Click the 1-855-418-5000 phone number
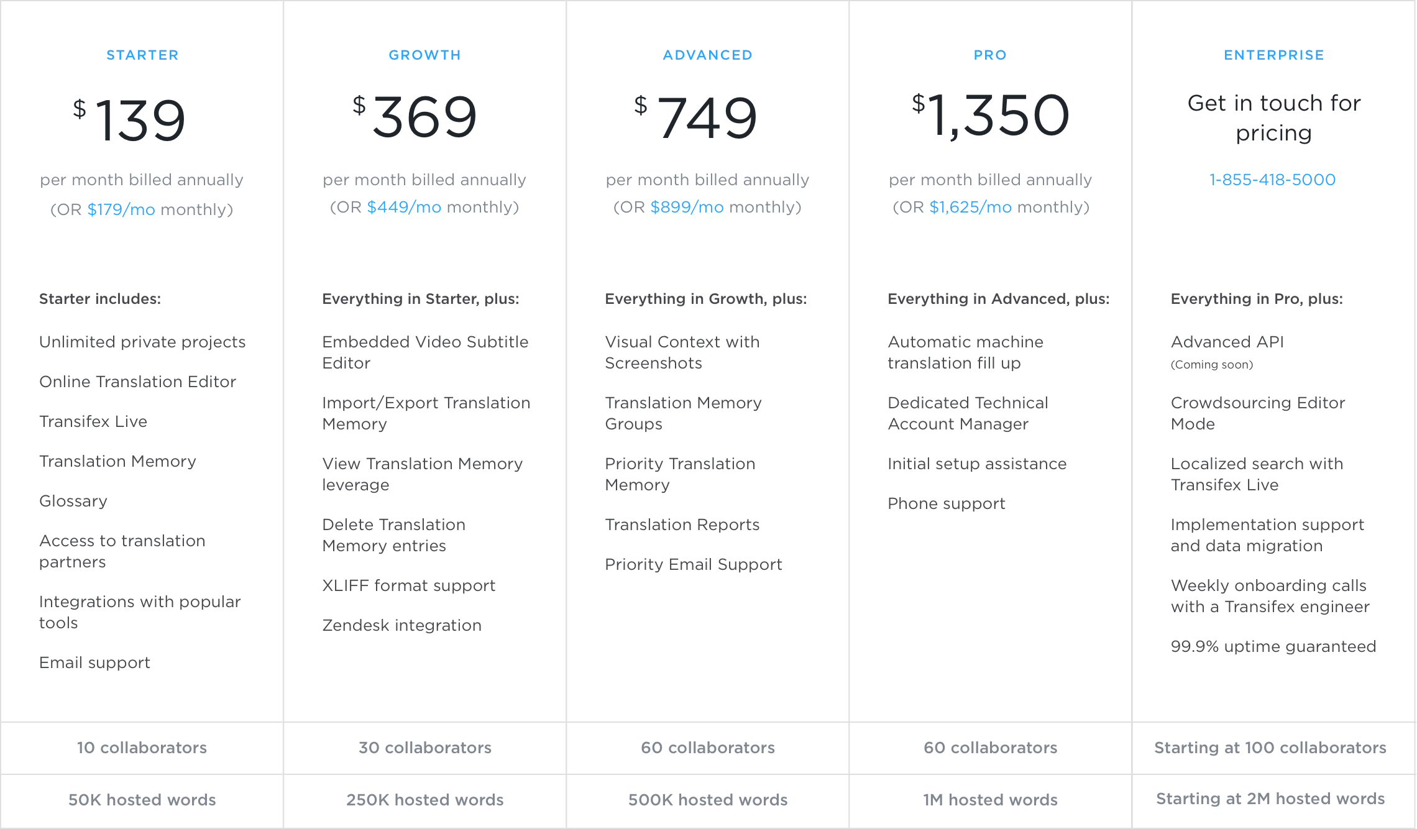 [1272, 180]
